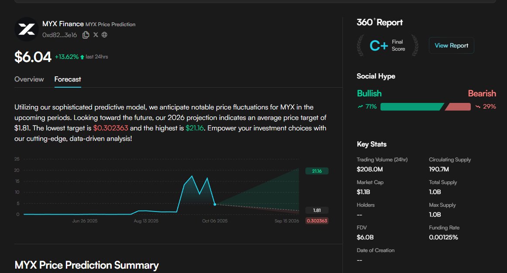Click the Funding Rate value 0.00125%
This screenshot has width=507, height=273.
click(x=443, y=237)
